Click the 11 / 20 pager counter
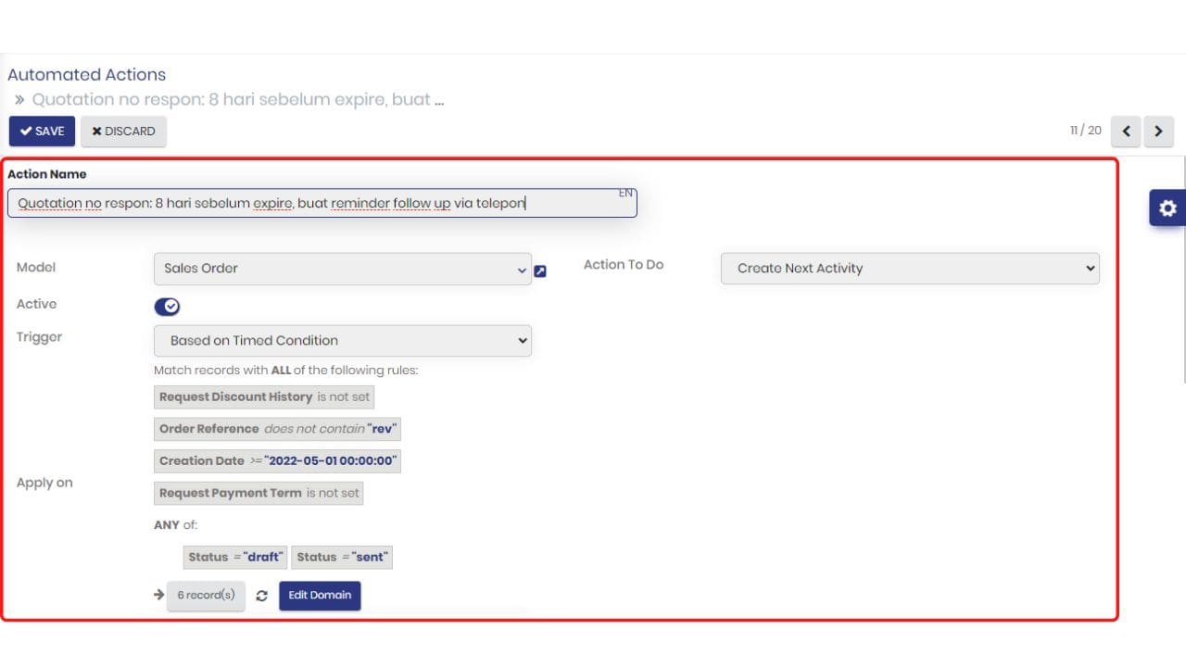The height and width of the screenshot is (667, 1186). coord(1085,131)
